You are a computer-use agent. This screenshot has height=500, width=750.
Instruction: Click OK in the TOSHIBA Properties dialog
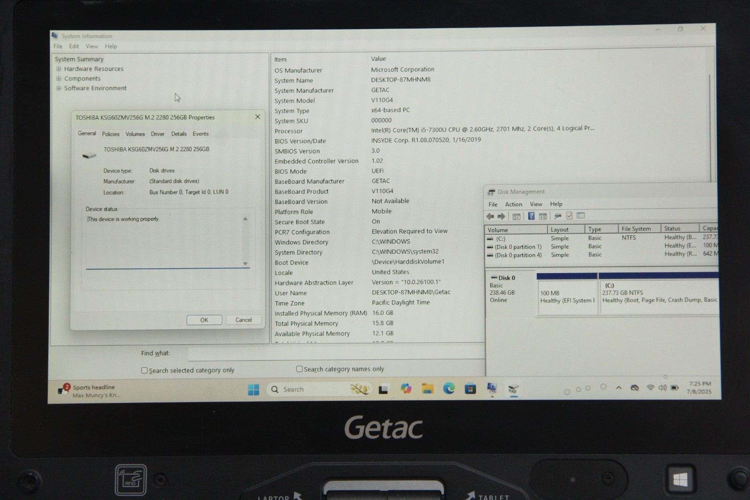click(x=204, y=320)
